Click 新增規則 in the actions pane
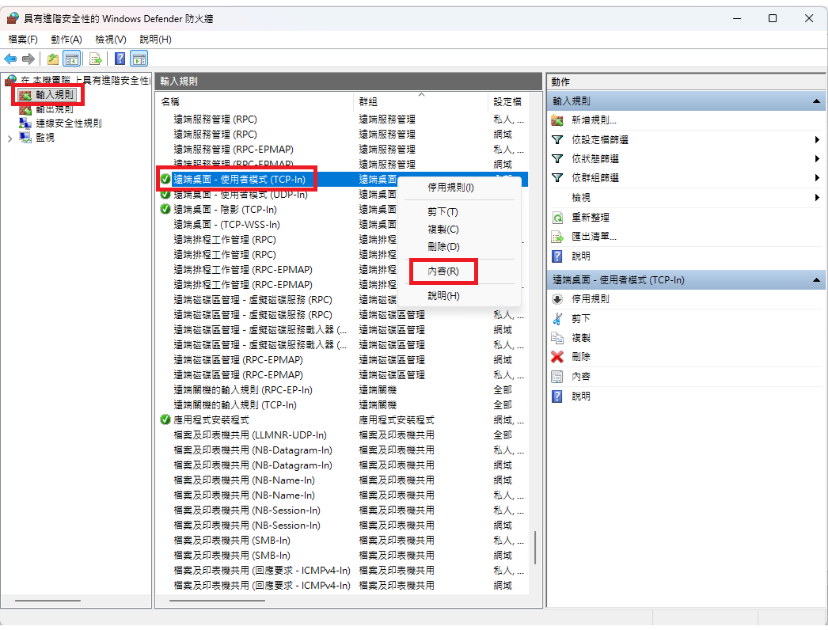This screenshot has width=828, height=630. (x=594, y=120)
